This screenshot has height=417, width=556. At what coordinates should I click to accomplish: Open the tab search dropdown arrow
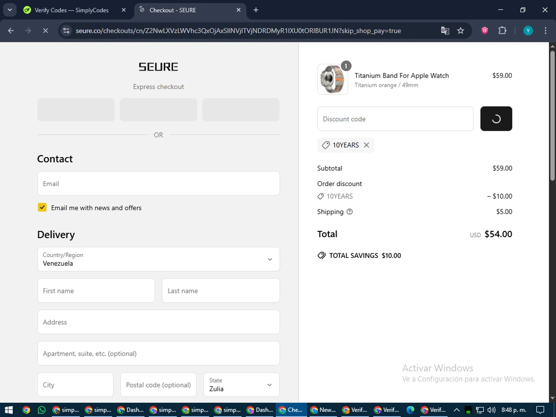pos(10,10)
